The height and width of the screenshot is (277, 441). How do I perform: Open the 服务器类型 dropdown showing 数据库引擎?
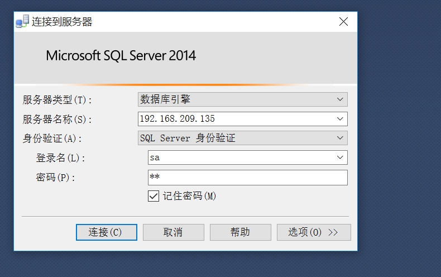point(242,99)
